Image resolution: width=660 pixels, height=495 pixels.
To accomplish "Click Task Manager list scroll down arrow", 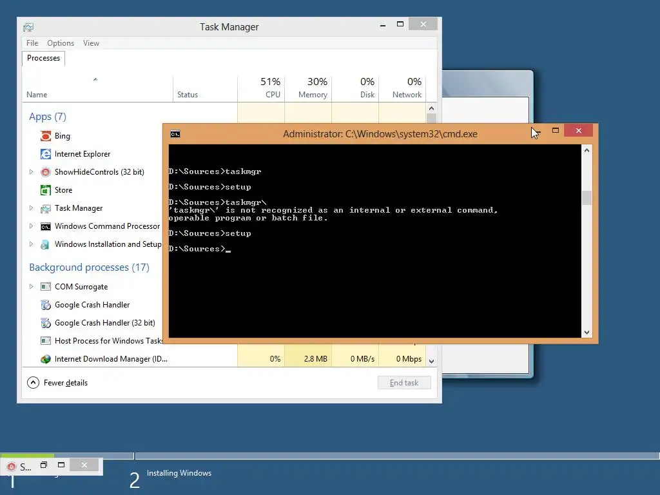I will click(x=431, y=361).
